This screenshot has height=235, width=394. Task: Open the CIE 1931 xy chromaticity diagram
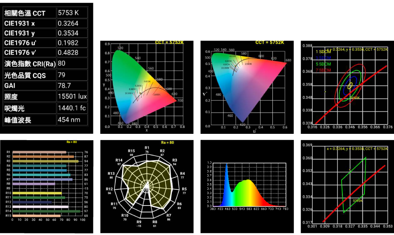tap(146, 87)
